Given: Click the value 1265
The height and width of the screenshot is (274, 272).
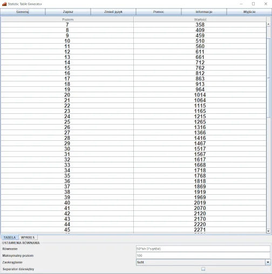Looking at the screenshot, I should coord(200,122).
